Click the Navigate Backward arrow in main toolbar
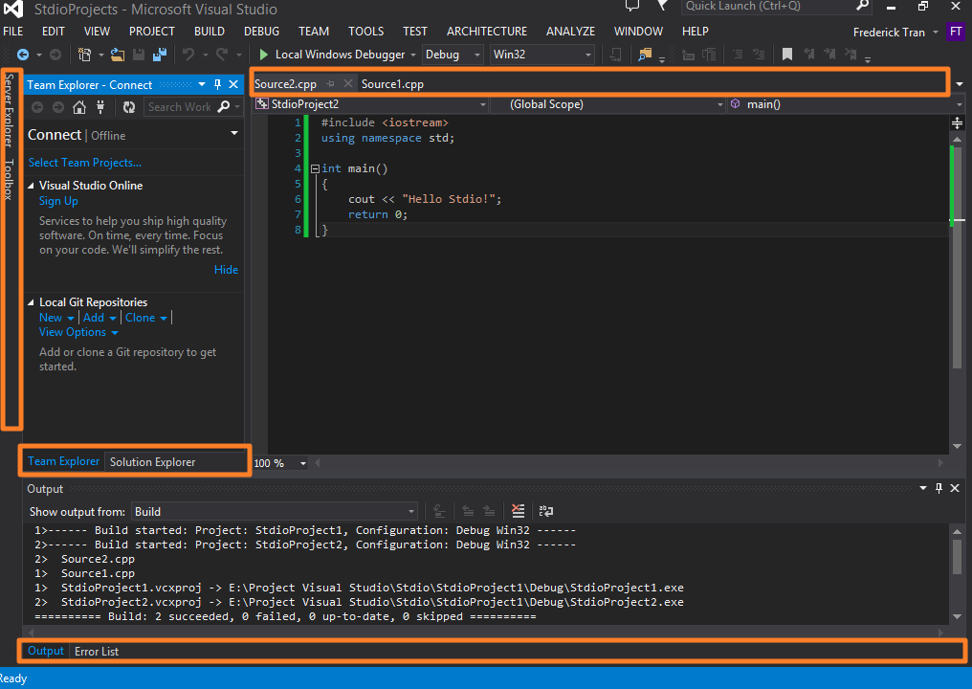Image resolution: width=972 pixels, height=689 pixels. coord(23,55)
